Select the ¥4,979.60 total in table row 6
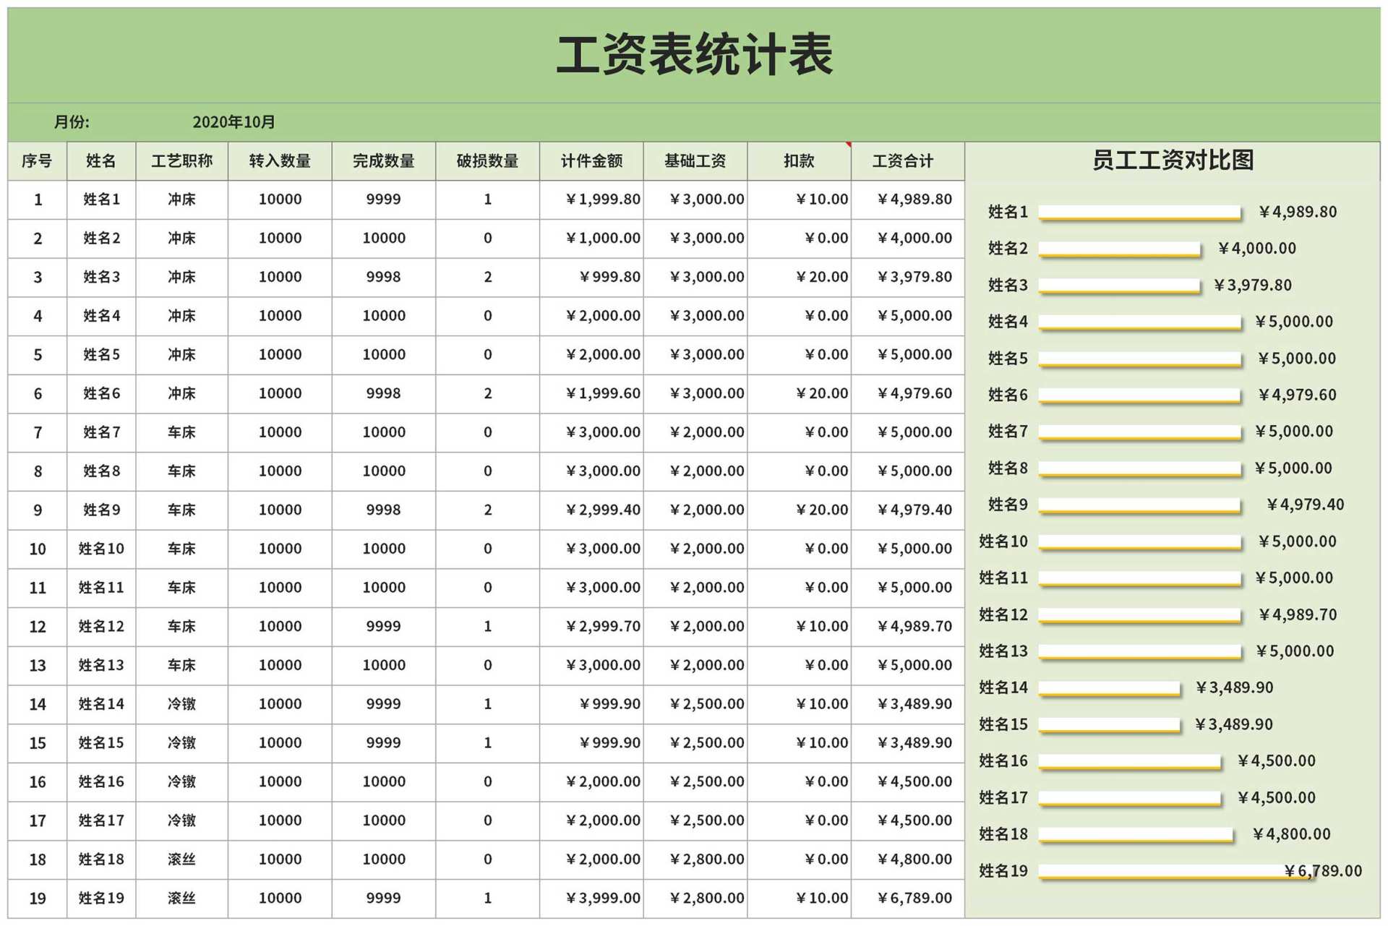This screenshot has height=926, width=1388. [x=909, y=394]
